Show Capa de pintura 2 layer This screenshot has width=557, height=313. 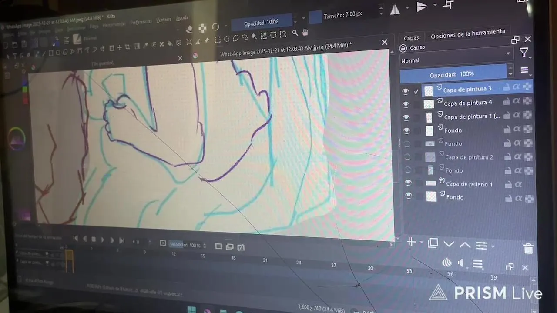pyautogui.click(x=408, y=157)
